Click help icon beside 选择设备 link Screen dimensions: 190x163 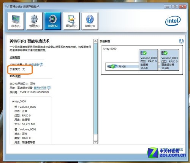pyautogui.click(x=41, y=64)
